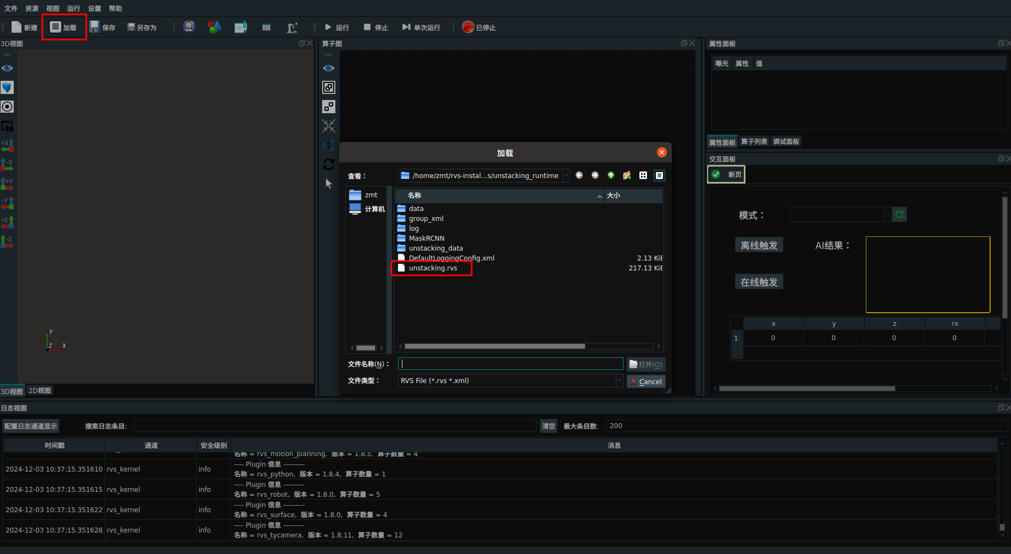The image size is (1011, 554).
Task: Click the blue shield icon in 3D view sidebar
Action: (7, 87)
